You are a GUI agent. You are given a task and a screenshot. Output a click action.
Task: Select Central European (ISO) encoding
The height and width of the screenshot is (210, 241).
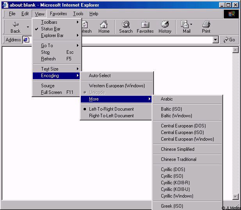(187, 132)
